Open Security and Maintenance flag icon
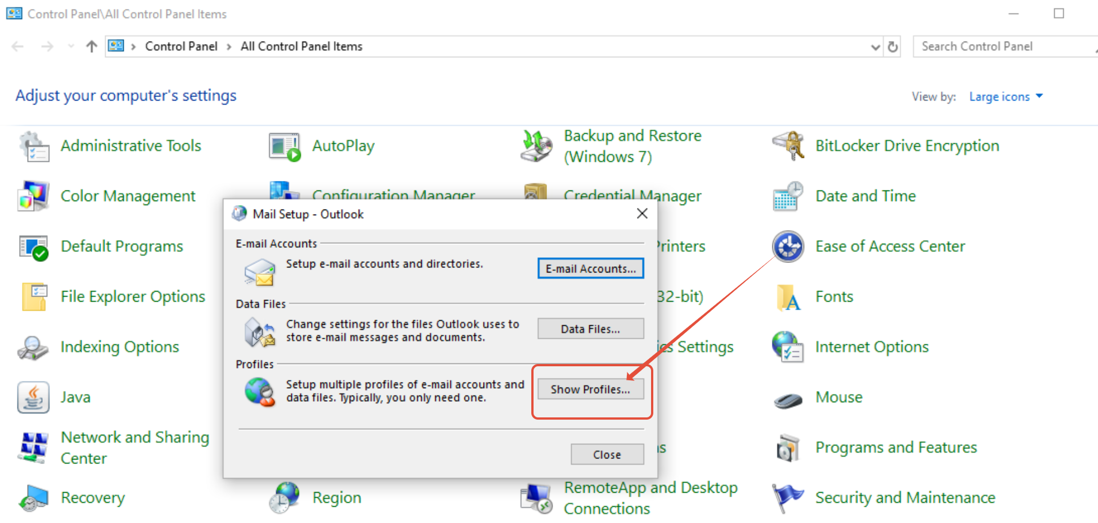 (x=788, y=498)
